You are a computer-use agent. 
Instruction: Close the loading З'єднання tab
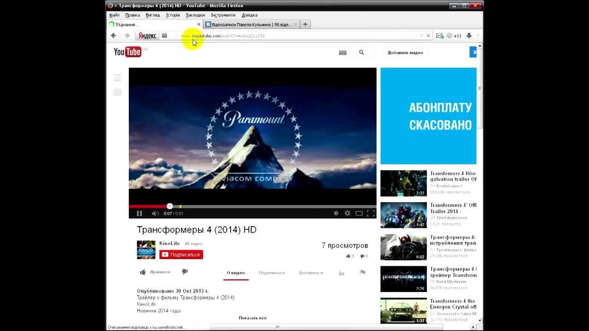[199, 24]
